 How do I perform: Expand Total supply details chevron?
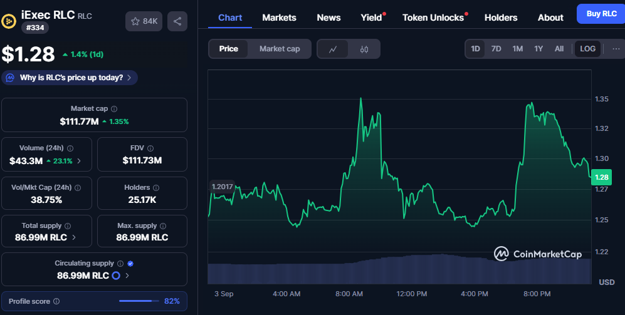74,237
